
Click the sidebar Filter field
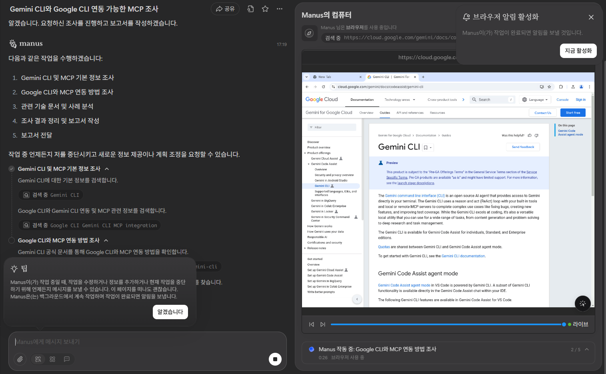[332, 127]
